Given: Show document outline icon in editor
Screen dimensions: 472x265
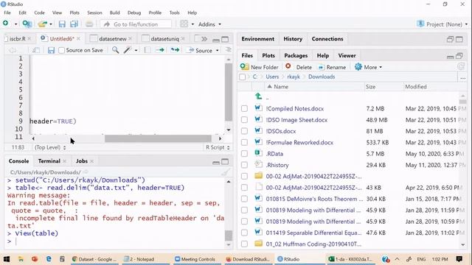Looking at the screenshot, I should click(228, 50).
